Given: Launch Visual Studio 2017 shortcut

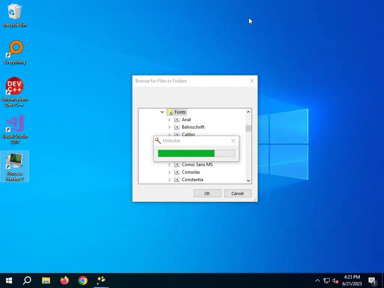Looking at the screenshot, I should (x=15, y=129).
